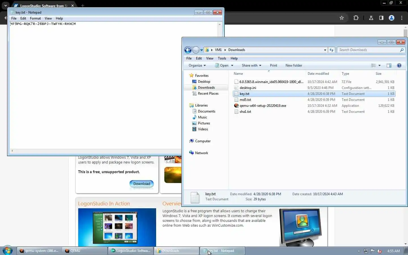
Task: Open Notepad Help menu
Action: [x=59, y=18]
